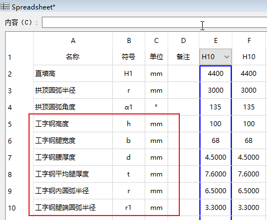The height and width of the screenshot is (220, 267).
Task: Click cell F1 labeled H10
Action: tap(249, 57)
